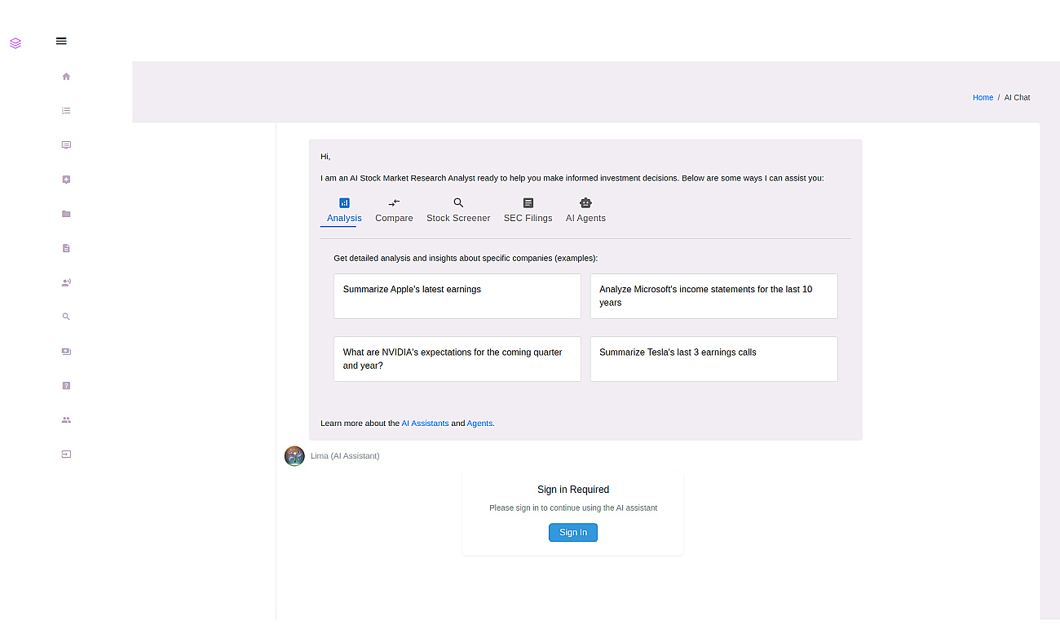Toggle the hamburger menu icon
The image size is (1060, 643).
click(x=61, y=41)
